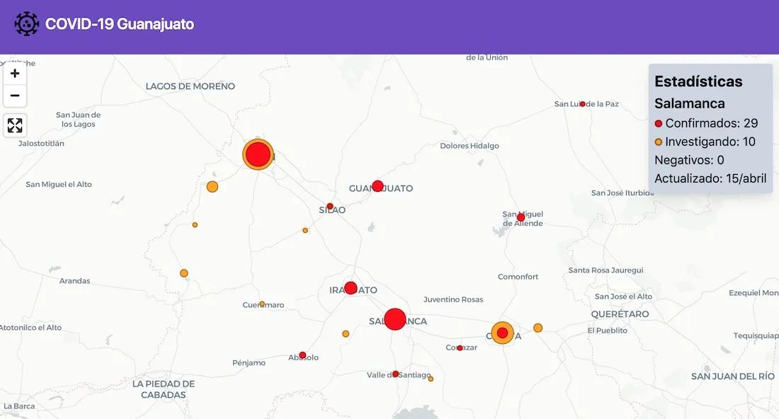Click the virus logo icon in header
Image resolution: width=779 pixels, height=419 pixels.
(x=26, y=24)
